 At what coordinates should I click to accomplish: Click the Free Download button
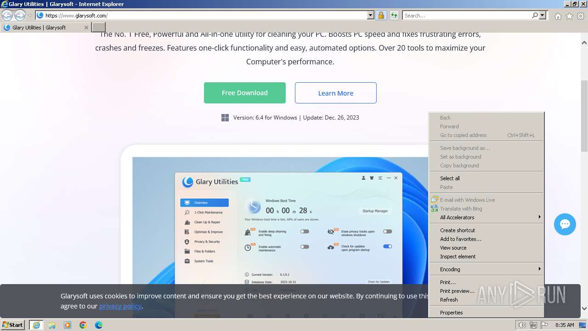click(245, 93)
